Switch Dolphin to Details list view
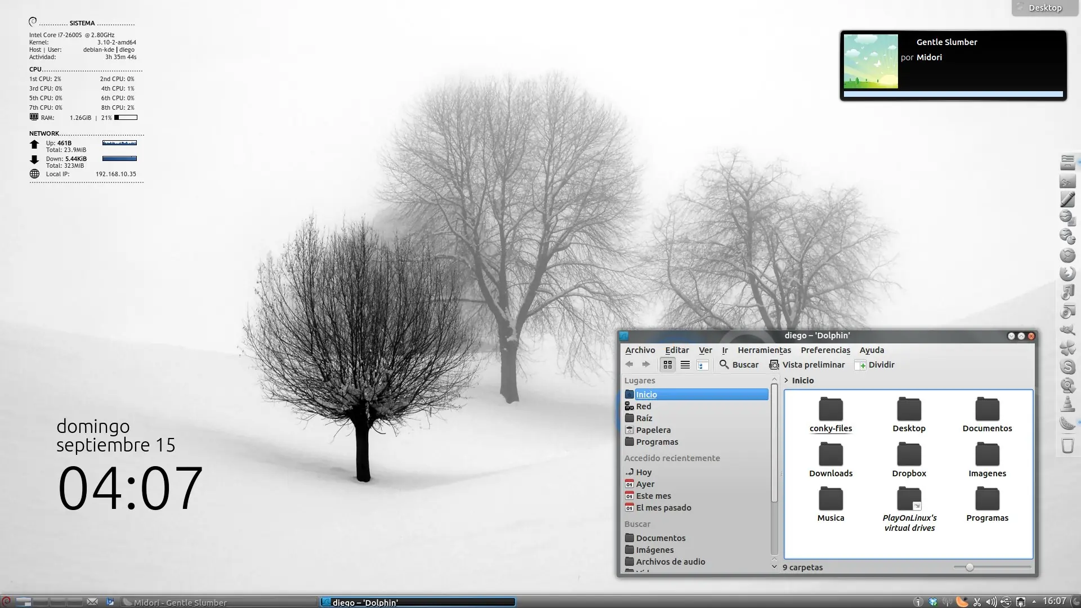This screenshot has height=608, width=1081. tap(685, 365)
